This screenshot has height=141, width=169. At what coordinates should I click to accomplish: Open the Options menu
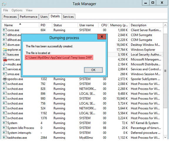click(17, 10)
